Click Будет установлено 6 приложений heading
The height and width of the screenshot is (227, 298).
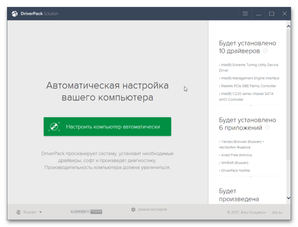point(247,124)
